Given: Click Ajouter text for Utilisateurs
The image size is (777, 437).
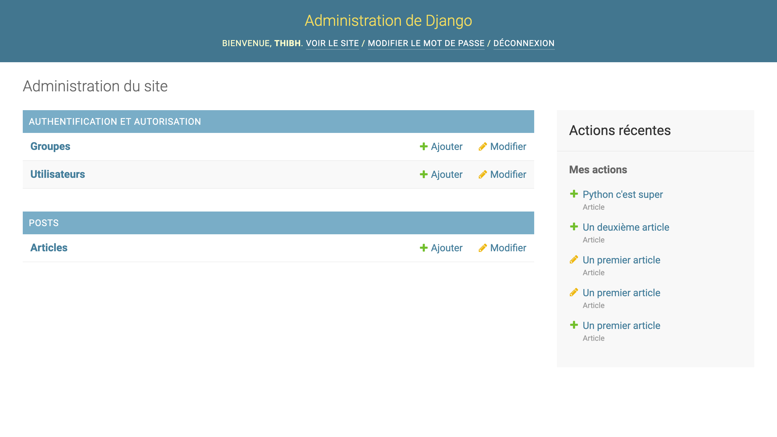Looking at the screenshot, I should [x=446, y=174].
